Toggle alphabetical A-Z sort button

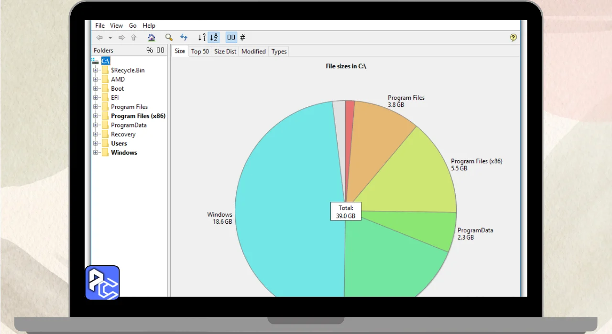[214, 38]
